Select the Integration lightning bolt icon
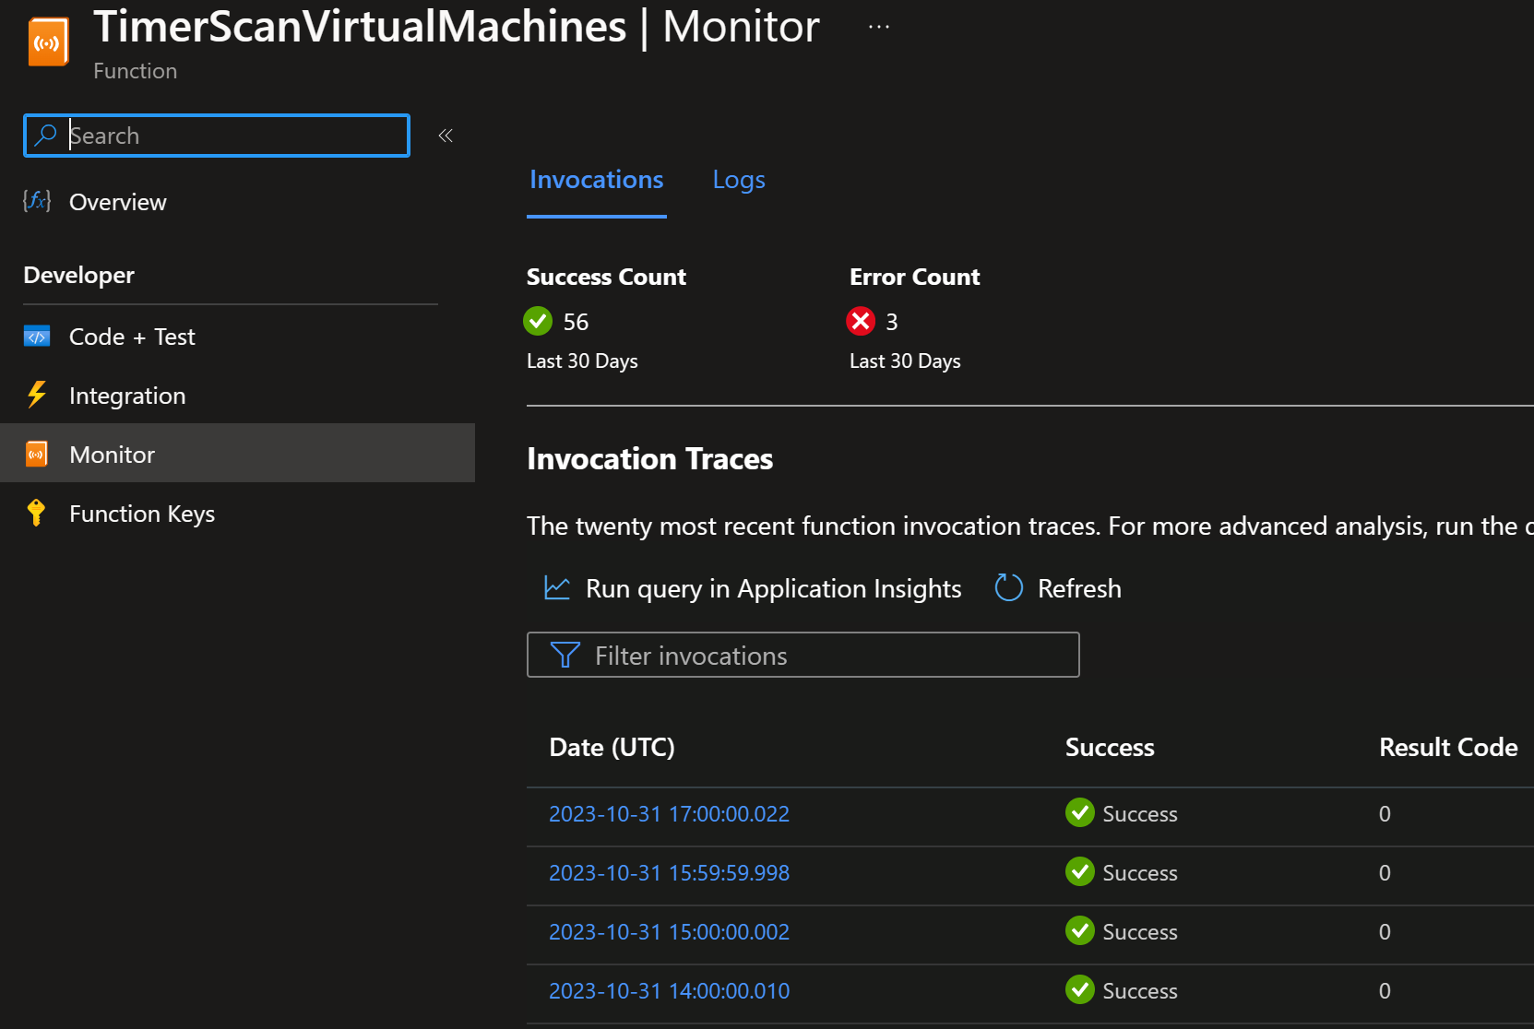The height and width of the screenshot is (1029, 1534). click(37, 395)
